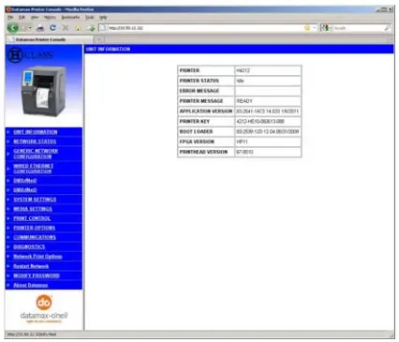Image resolution: width=399 pixels, height=342 pixels.
Task: Open the NETWORK STATUS link
Action: coord(35,141)
